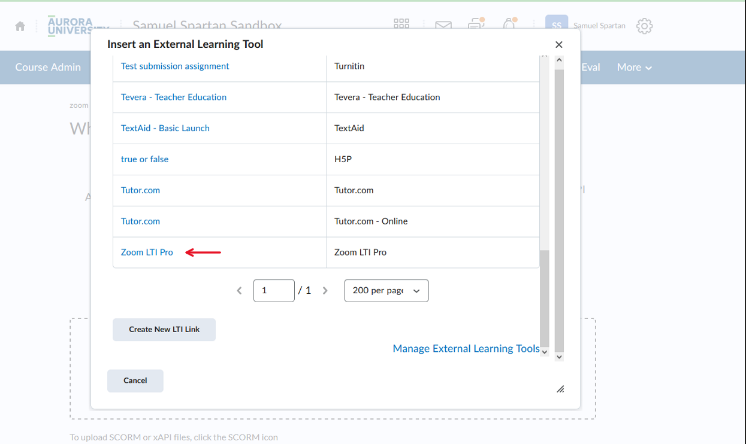Screen dimensions: 746x444
Task: Select the true or false link
Action: coord(145,159)
